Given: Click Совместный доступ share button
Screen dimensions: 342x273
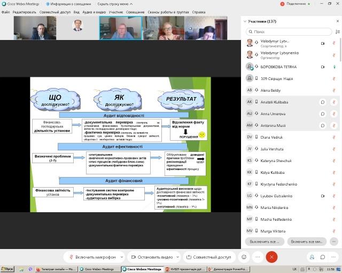Looking at the screenshot, I should (x=209, y=257).
